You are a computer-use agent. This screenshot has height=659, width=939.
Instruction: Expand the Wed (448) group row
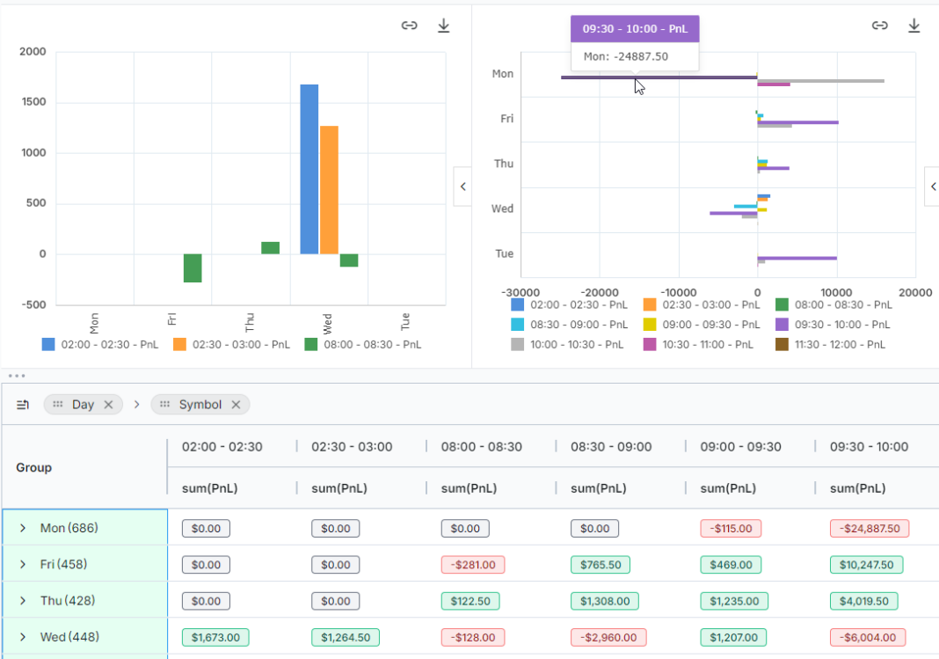tap(22, 637)
